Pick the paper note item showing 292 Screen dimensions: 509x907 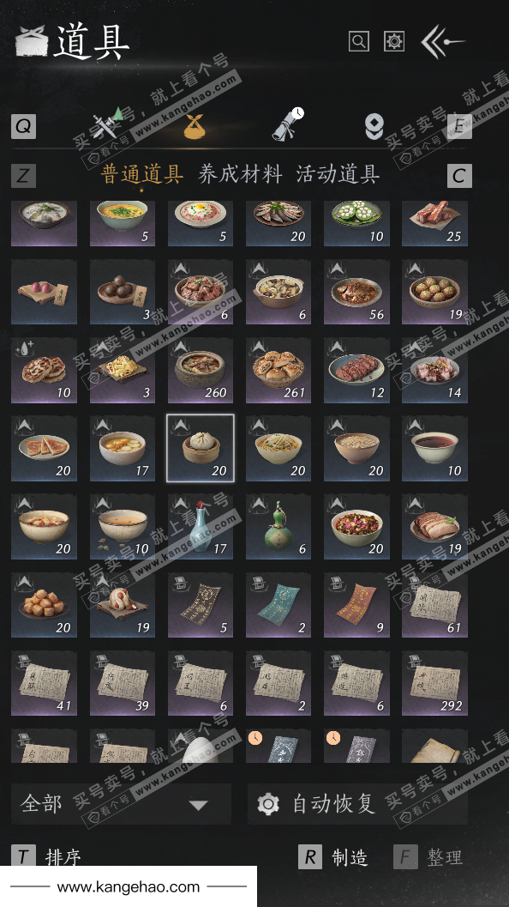(x=434, y=683)
